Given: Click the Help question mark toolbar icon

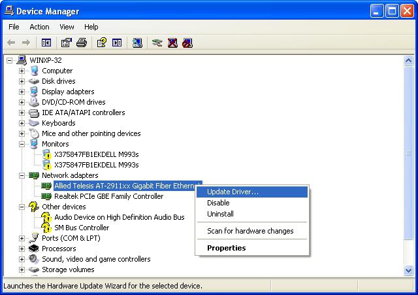Looking at the screenshot, I should (102, 43).
